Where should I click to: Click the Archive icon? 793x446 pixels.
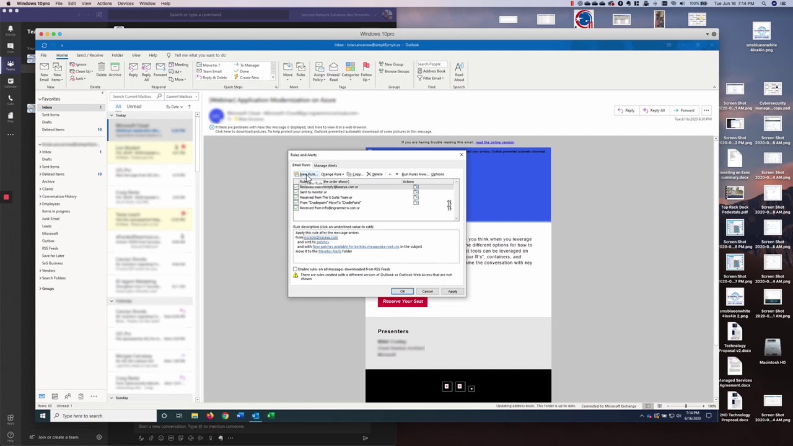click(x=115, y=70)
